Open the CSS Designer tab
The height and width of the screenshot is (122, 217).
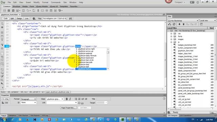point(173,116)
